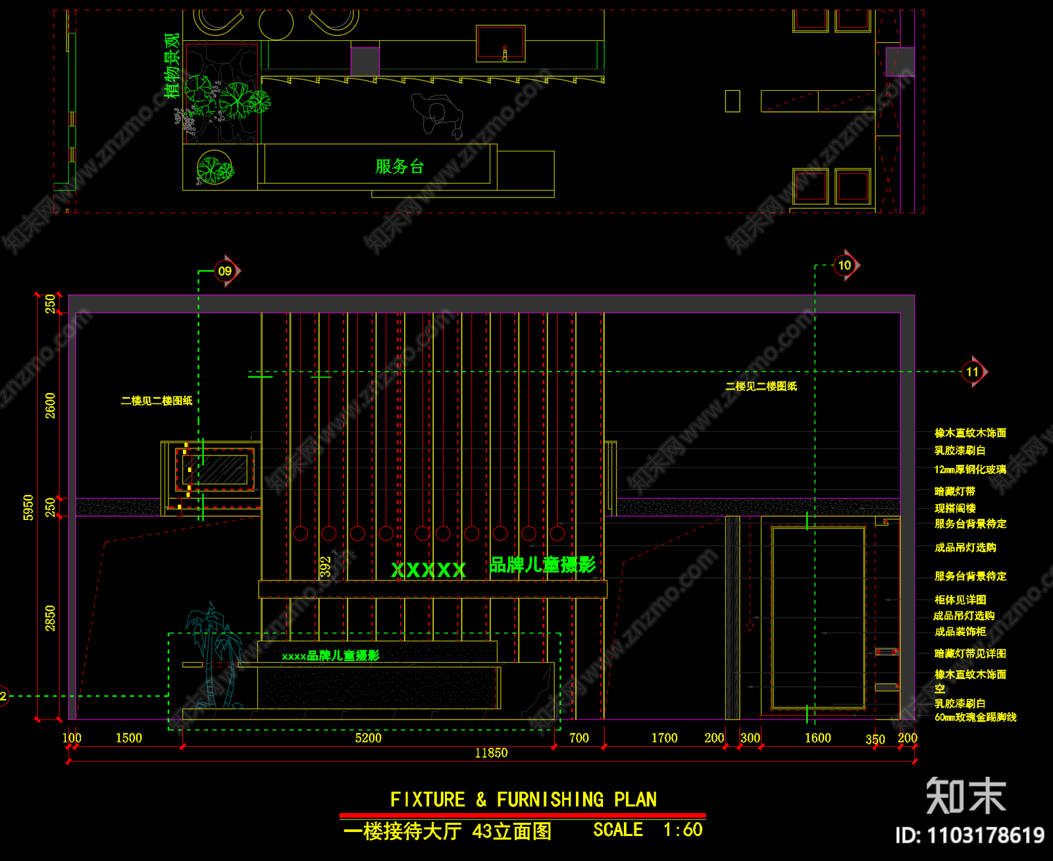The width and height of the screenshot is (1053, 861).
Task: Click the SCALE 1:60 text
Action: pos(648,829)
